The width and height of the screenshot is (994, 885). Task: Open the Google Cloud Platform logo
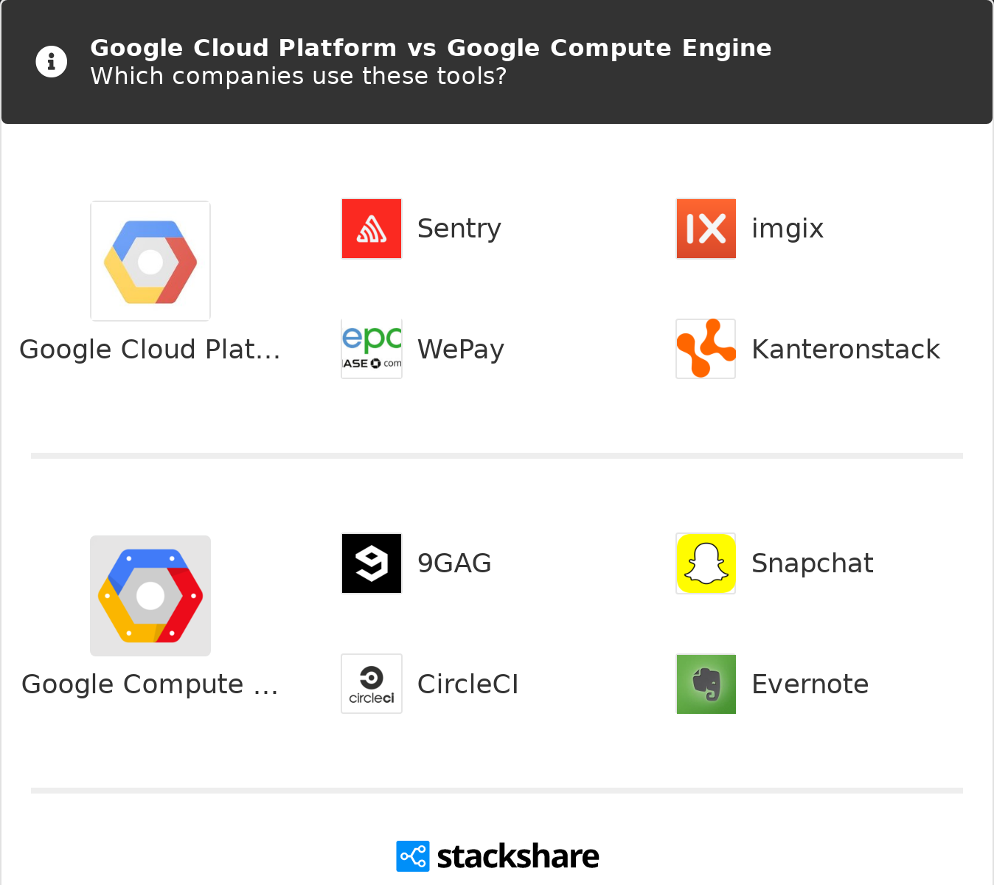tap(150, 261)
